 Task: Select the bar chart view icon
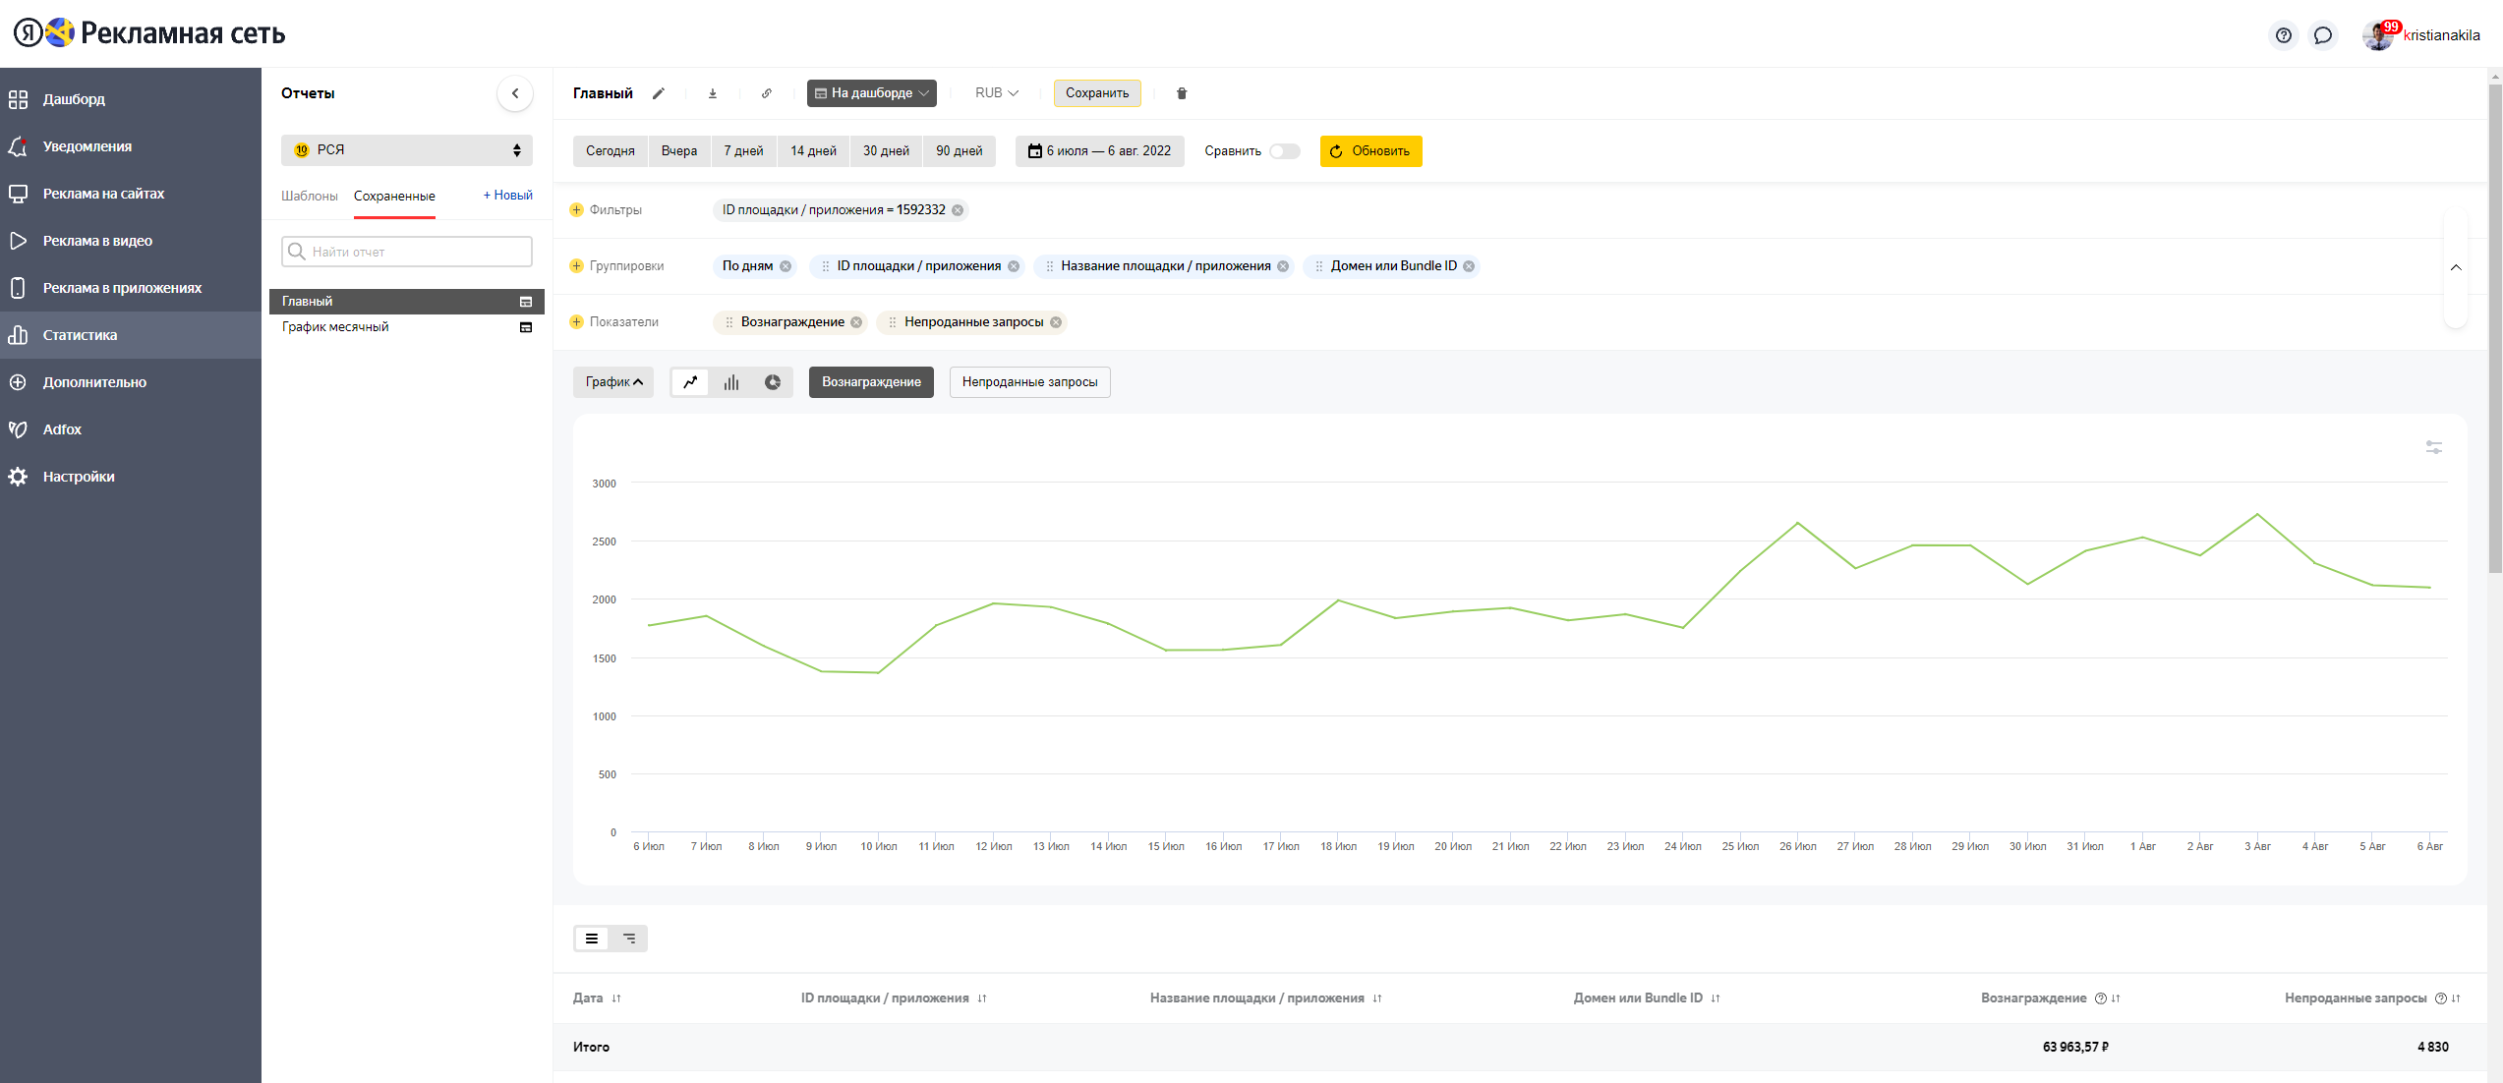pos(731,382)
